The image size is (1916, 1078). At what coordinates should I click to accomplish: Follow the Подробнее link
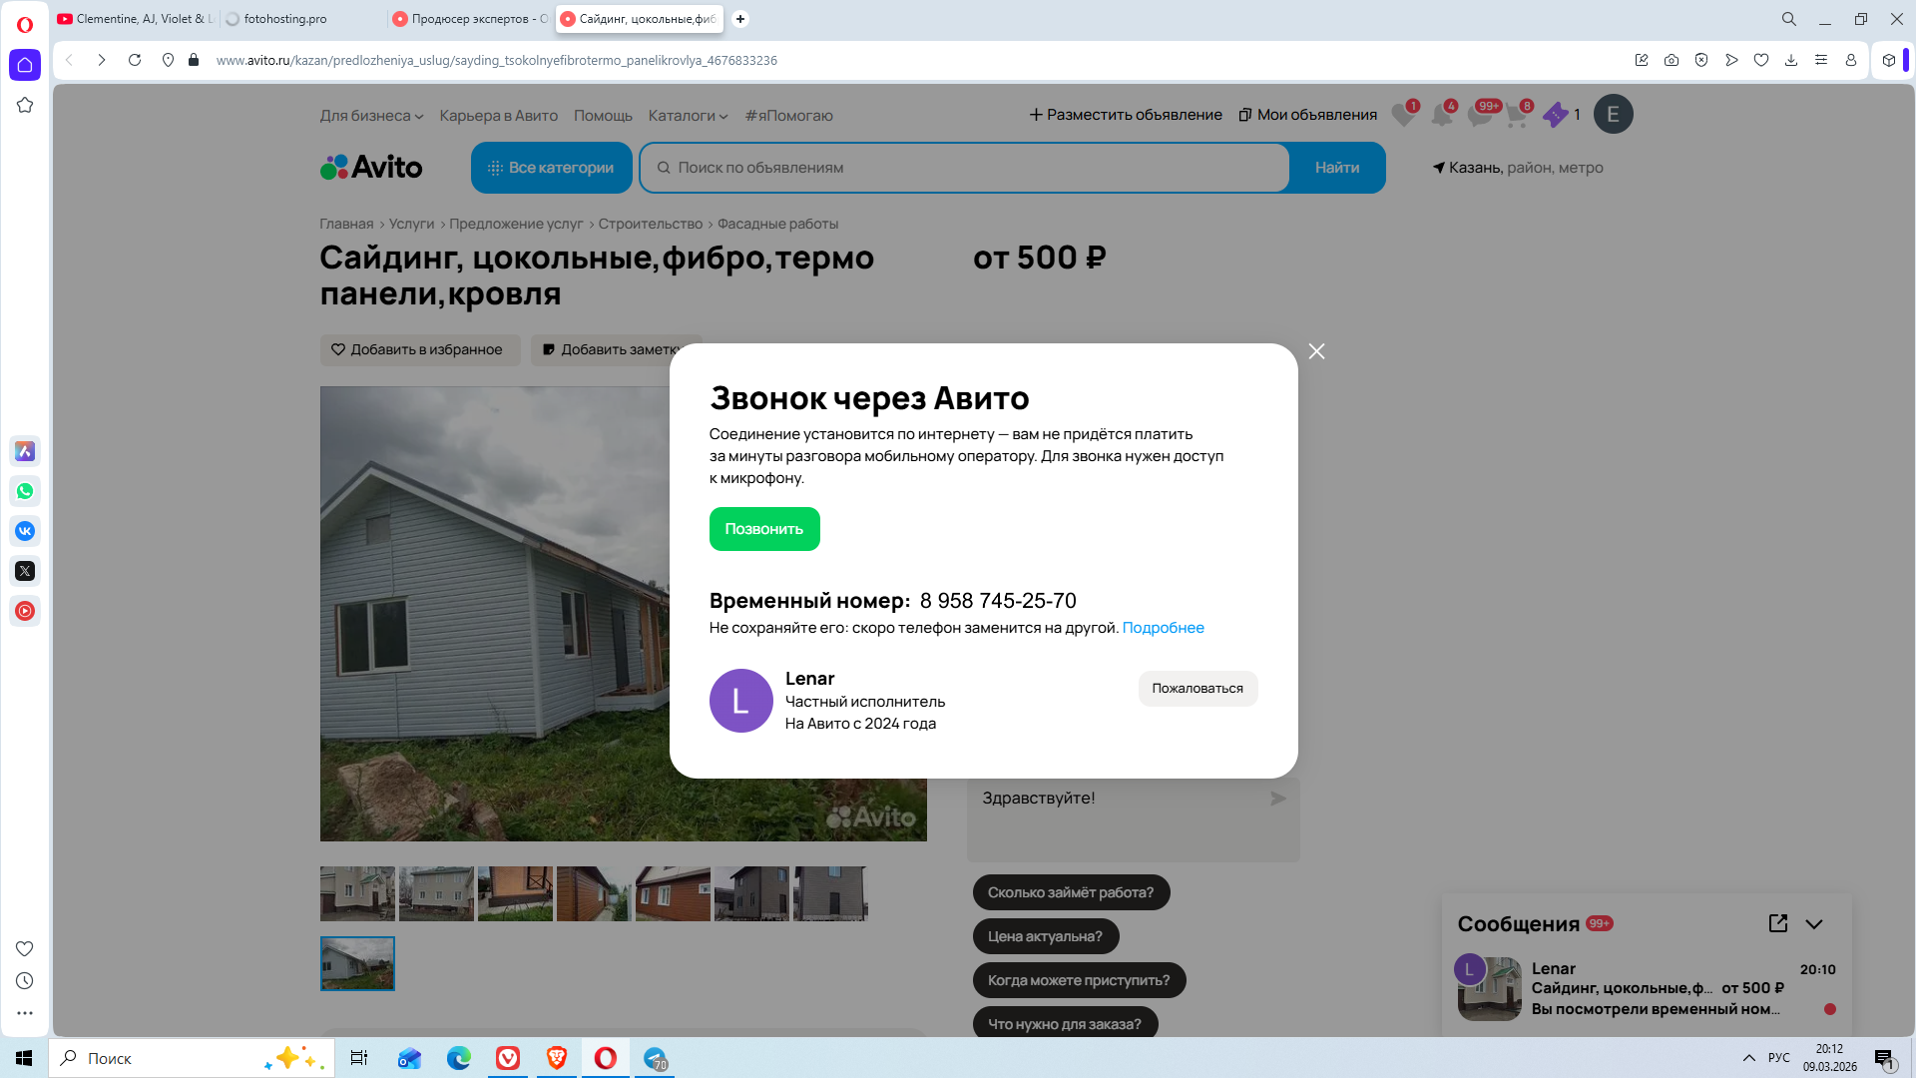[1163, 628]
